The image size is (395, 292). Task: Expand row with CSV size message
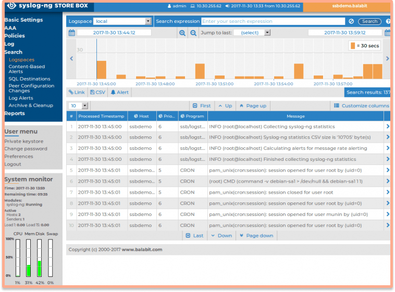[x=388, y=137]
